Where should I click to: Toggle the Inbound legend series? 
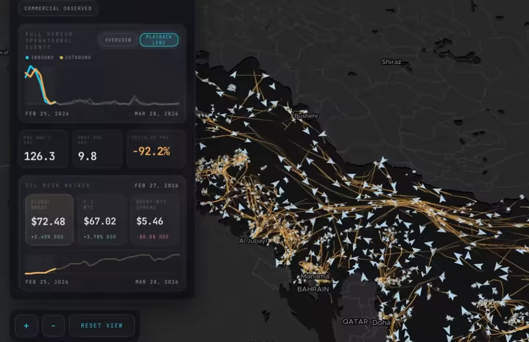tap(40, 57)
